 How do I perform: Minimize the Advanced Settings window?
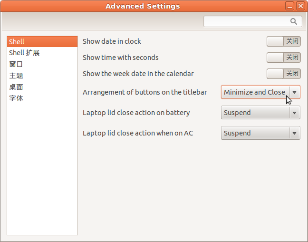pyautogui.click(x=289, y=6)
